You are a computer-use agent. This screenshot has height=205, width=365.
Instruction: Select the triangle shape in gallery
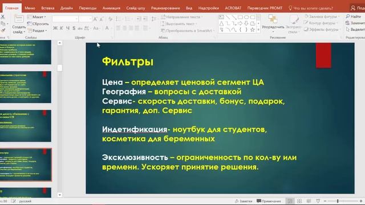click(221, 23)
